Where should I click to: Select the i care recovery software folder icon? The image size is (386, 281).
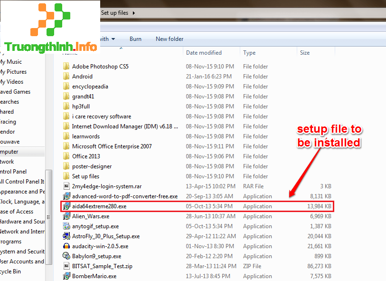66,116
